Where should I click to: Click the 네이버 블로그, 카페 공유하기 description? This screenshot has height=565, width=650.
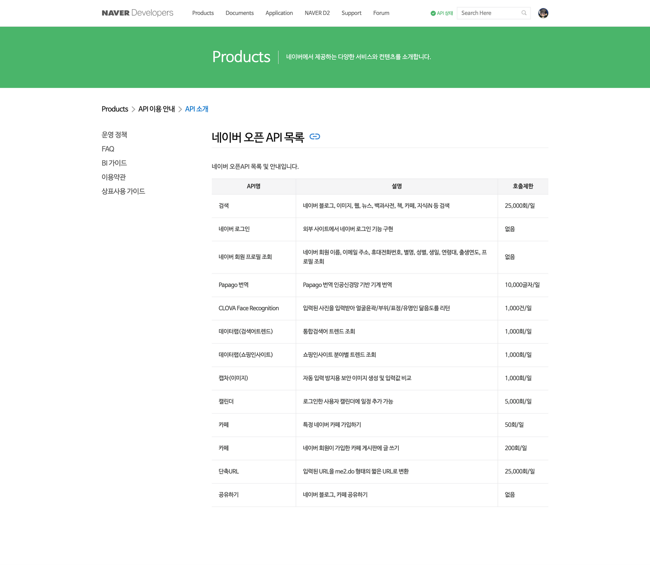point(335,495)
